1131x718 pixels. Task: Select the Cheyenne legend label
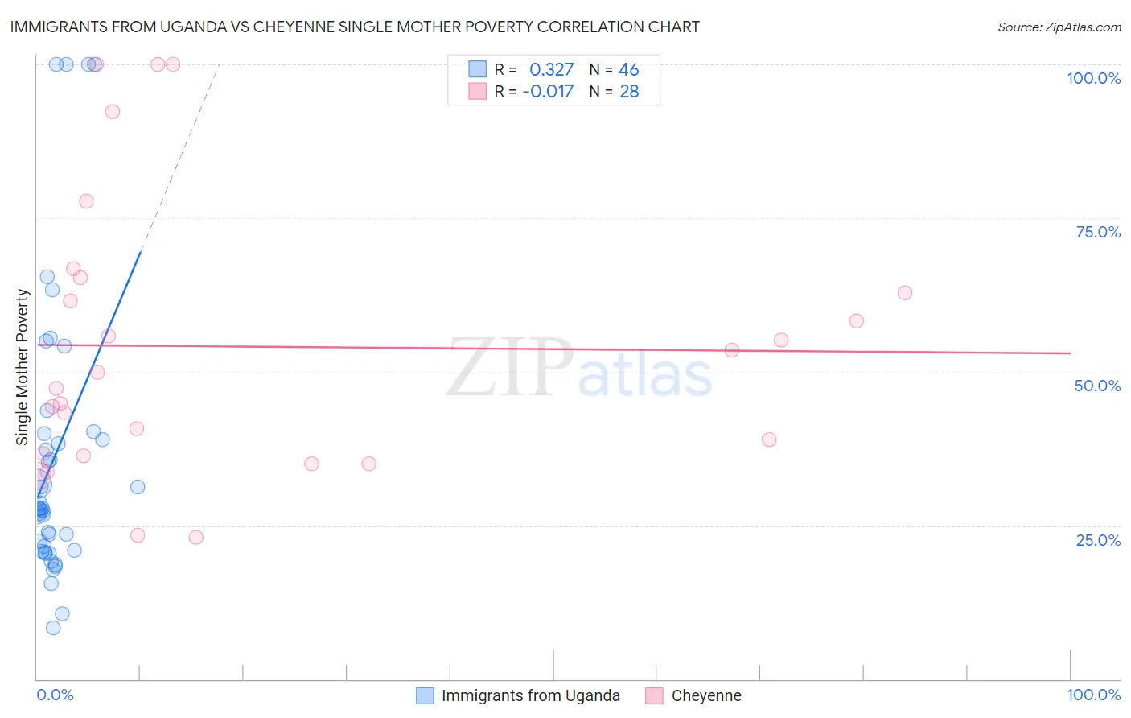pyautogui.click(x=706, y=695)
